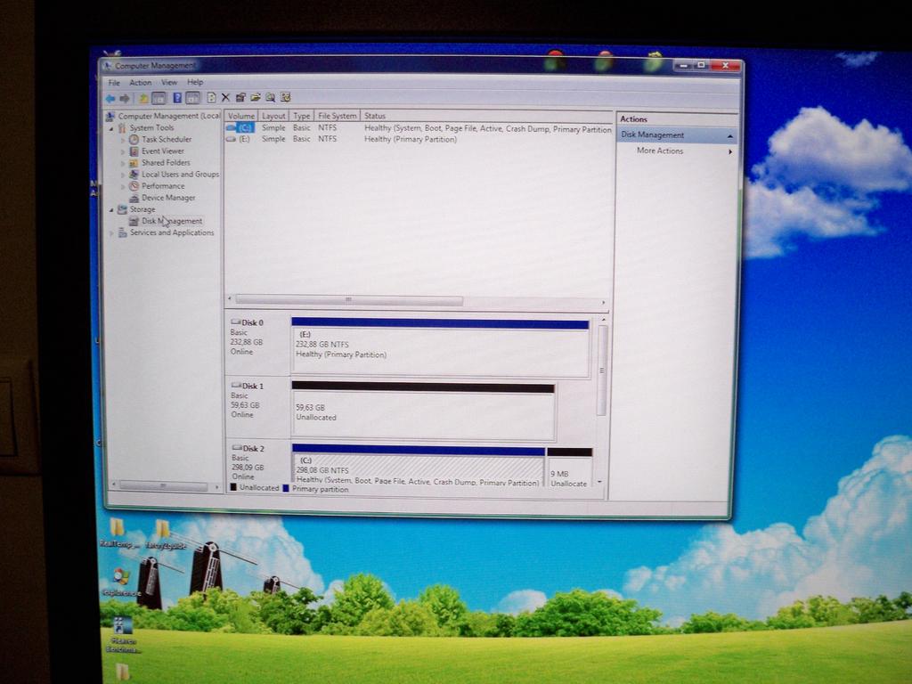Open Properties from the toolbar icon
This screenshot has width=912, height=684.
point(240,97)
